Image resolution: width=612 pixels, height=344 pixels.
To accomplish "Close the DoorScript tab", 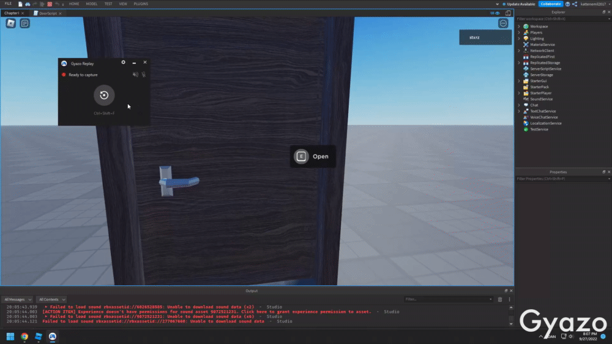I will point(60,13).
